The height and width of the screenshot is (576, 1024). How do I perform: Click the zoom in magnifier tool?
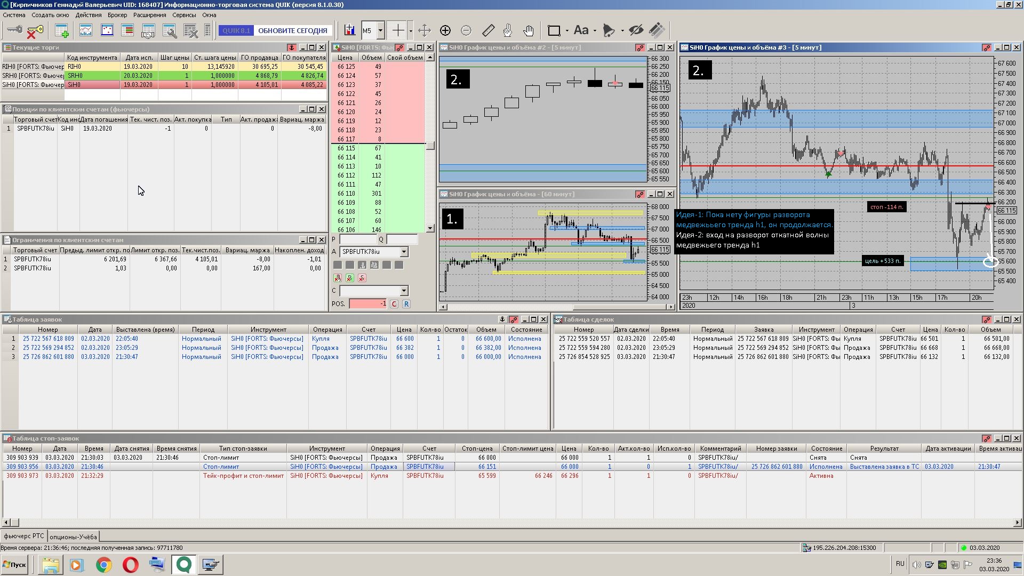(x=445, y=30)
